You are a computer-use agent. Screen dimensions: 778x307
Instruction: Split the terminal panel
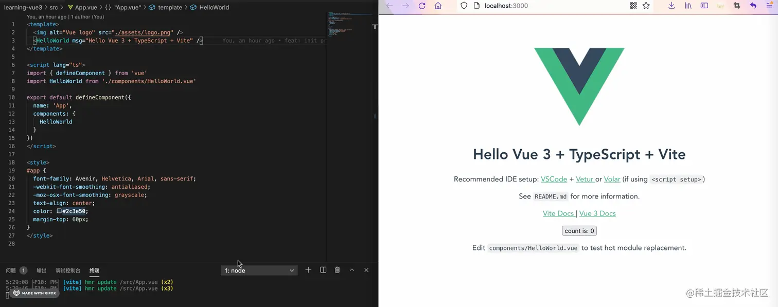point(323,270)
